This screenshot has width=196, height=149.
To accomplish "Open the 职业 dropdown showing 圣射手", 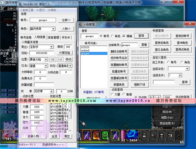I will pyautogui.click(x=51, y=47).
